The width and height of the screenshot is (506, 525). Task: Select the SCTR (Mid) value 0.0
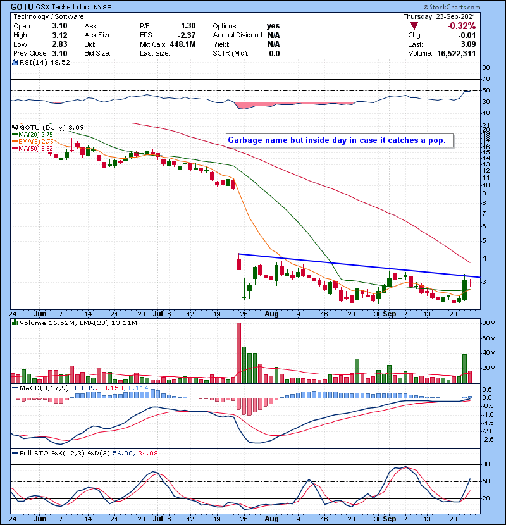coord(275,53)
